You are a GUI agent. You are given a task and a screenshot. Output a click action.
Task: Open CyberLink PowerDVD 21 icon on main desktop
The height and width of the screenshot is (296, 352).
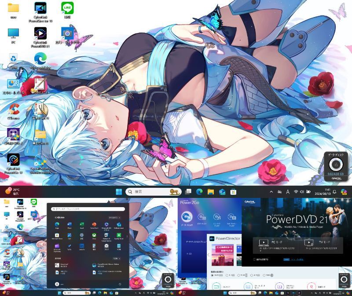(x=40, y=37)
